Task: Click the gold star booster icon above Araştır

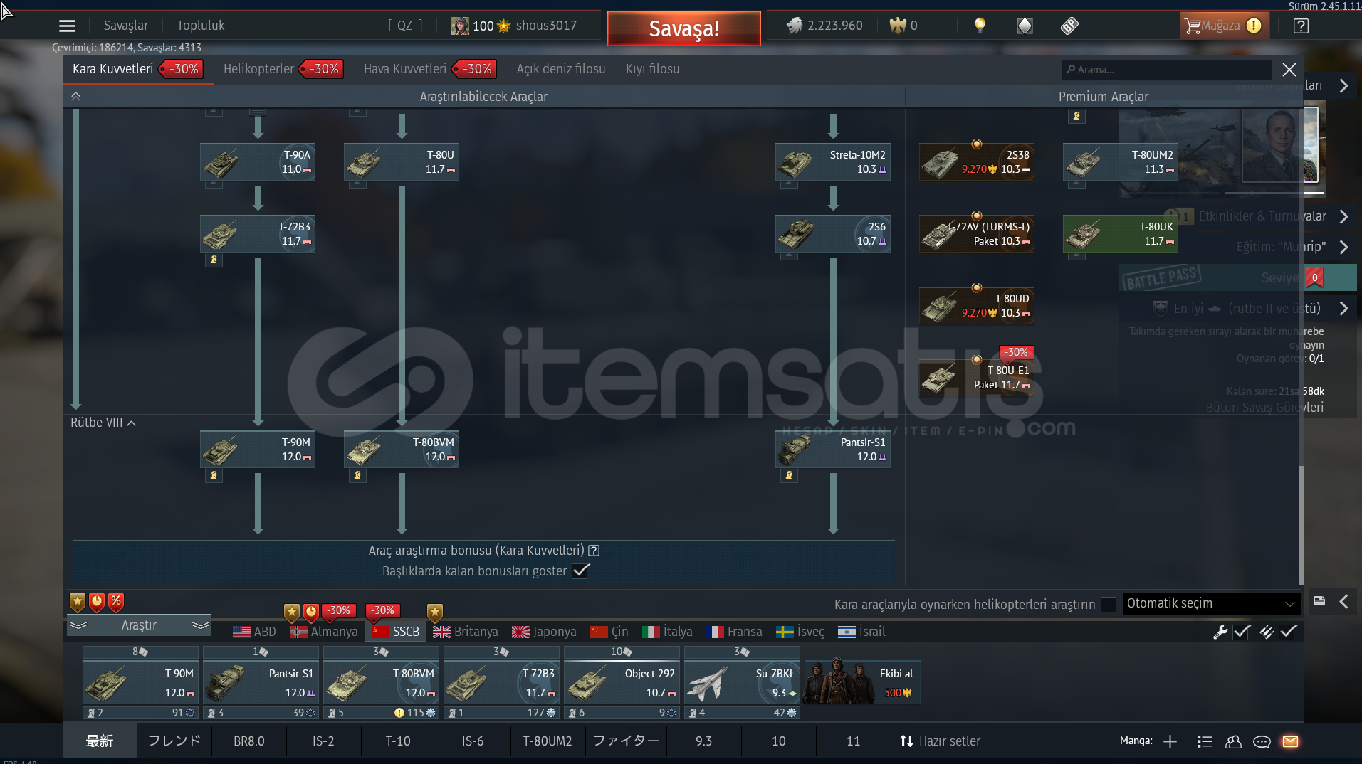Action: tap(78, 603)
